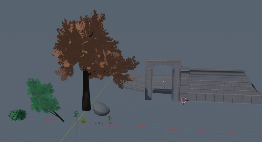Select the scattered red petals
262x142 pixels.
pyautogui.click(x=99, y=123)
